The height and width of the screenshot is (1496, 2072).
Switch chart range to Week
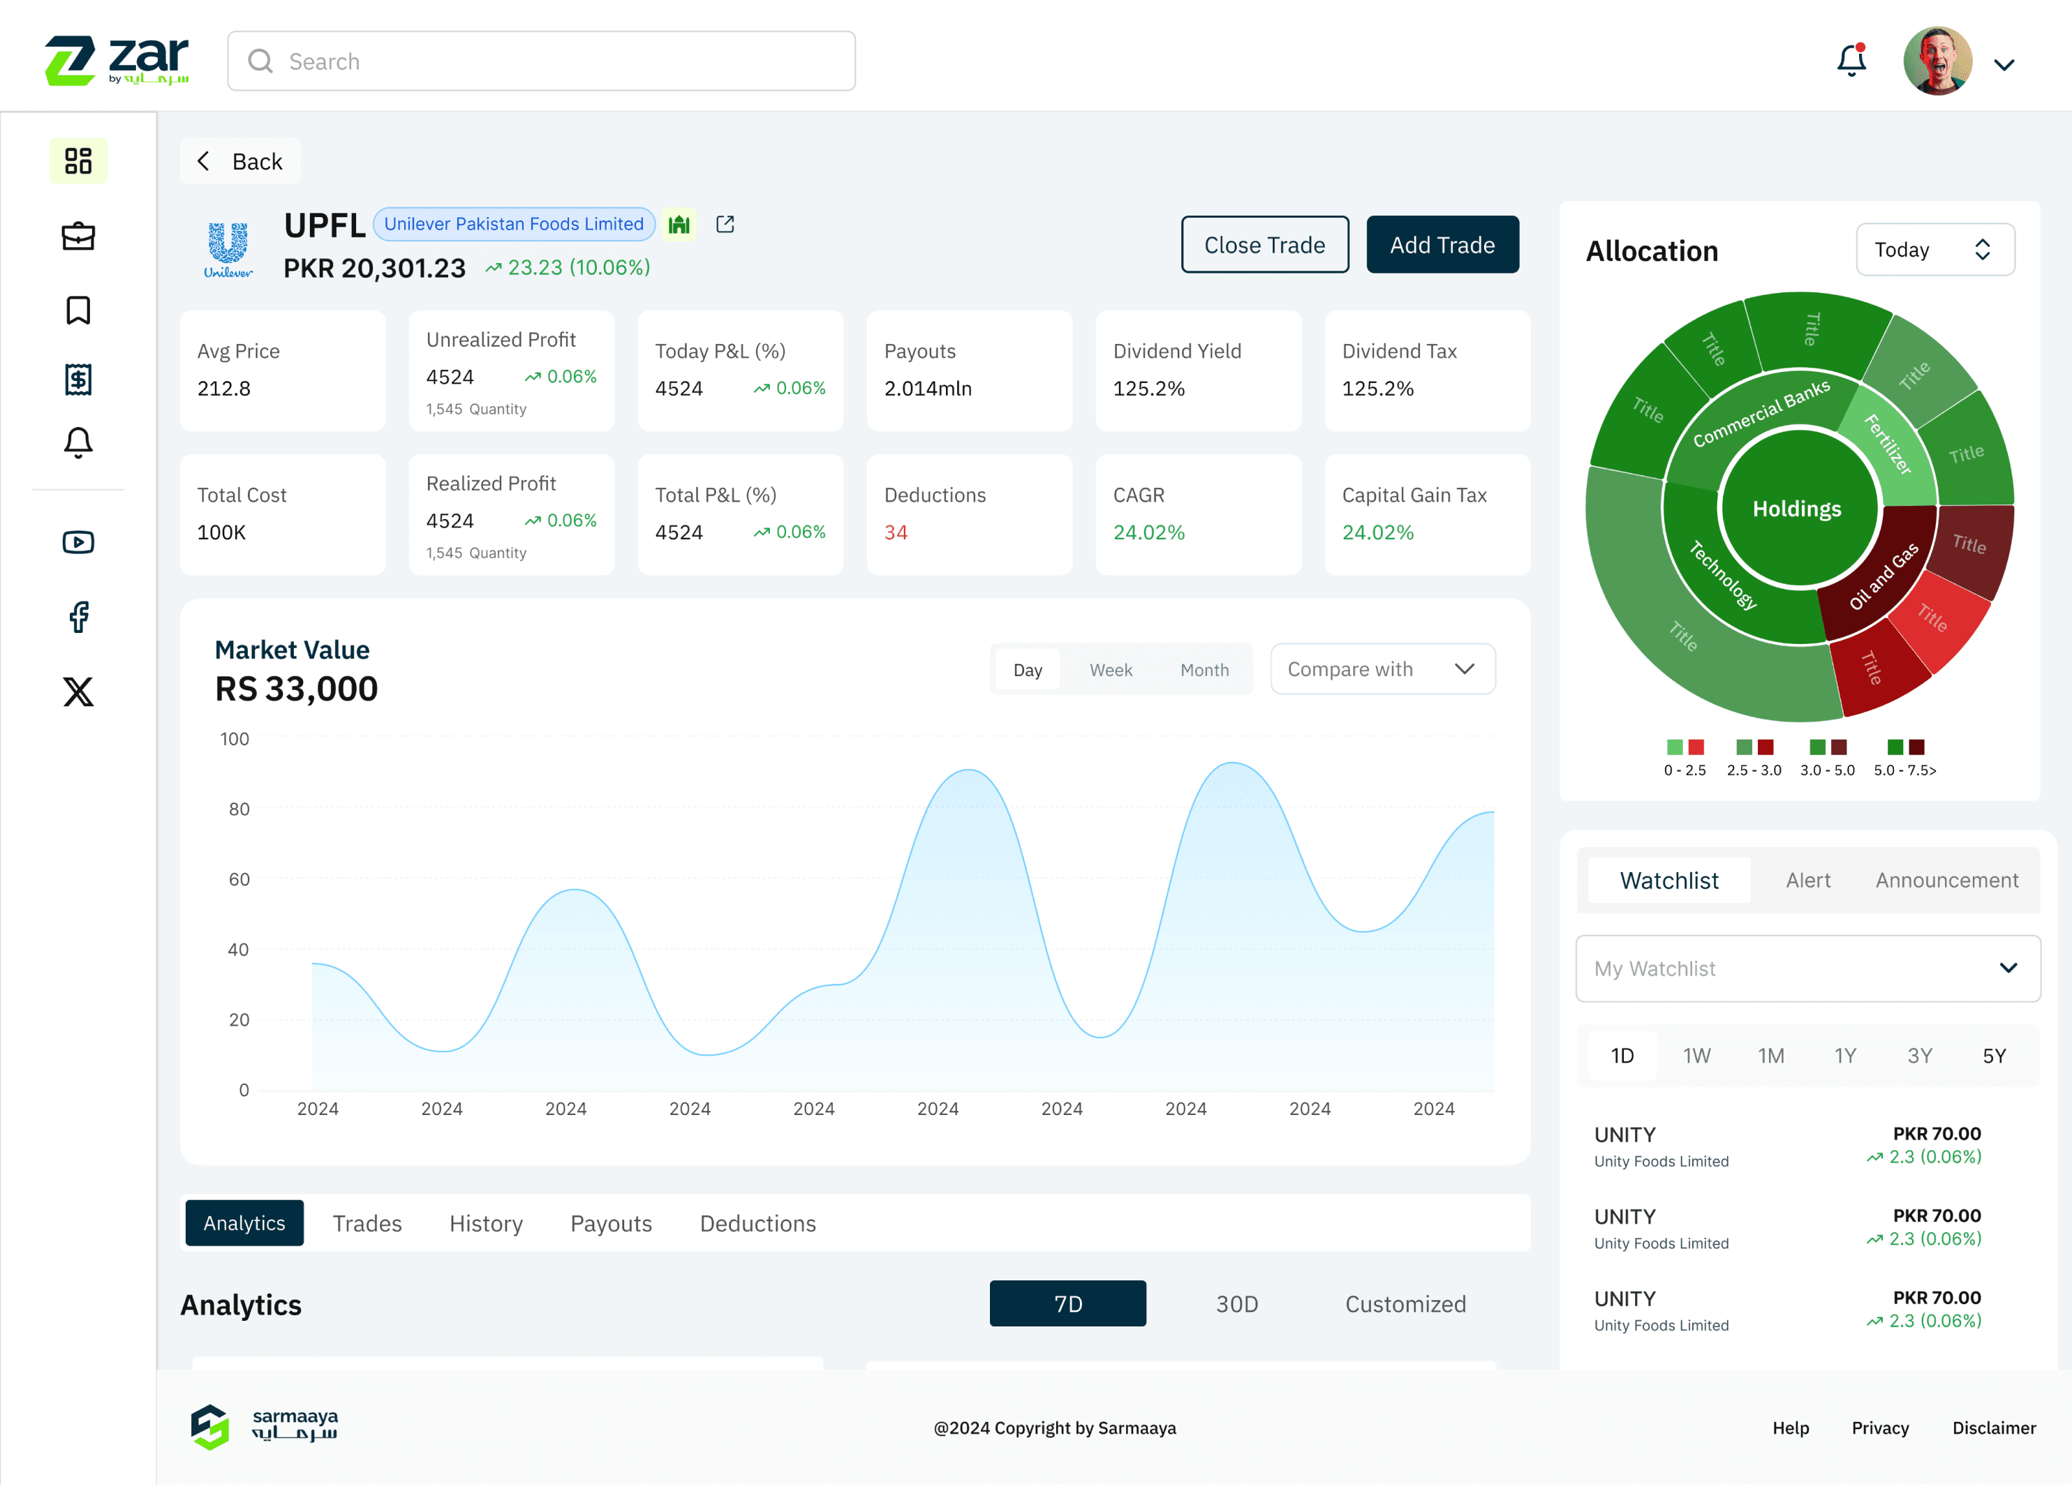point(1110,669)
